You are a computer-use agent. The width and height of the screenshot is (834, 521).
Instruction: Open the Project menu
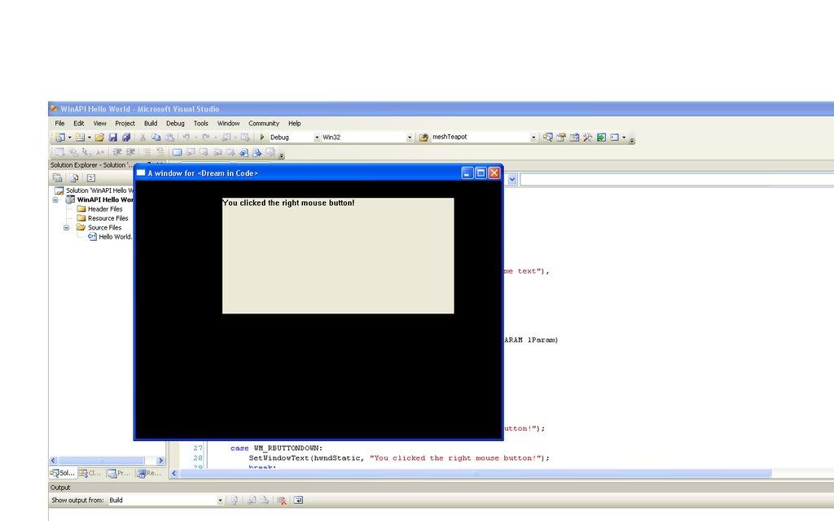click(x=125, y=124)
